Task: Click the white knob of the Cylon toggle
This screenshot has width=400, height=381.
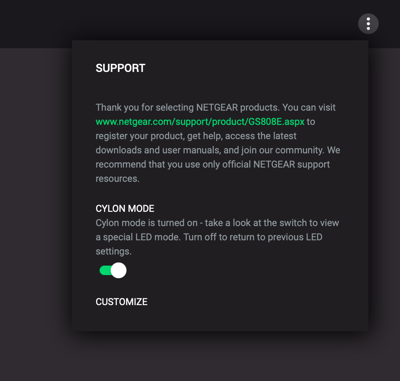Action: (119, 270)
